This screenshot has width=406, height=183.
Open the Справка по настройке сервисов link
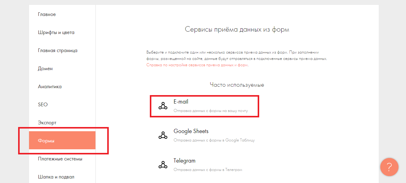click(197, 65)
